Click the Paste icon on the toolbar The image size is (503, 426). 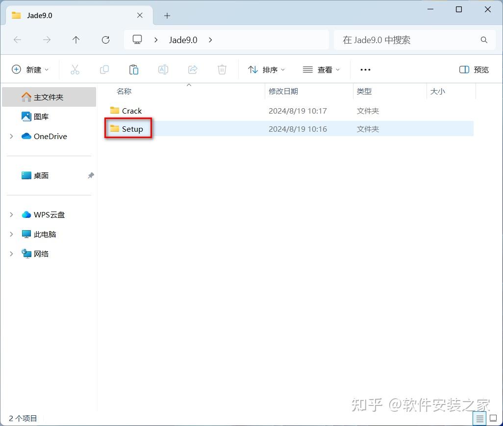[134, 69]
